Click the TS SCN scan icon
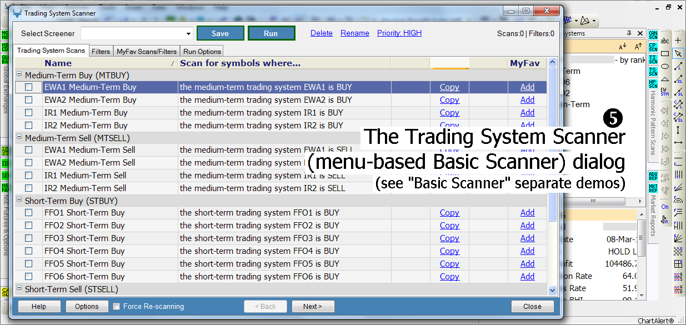The width and height of the screenshot is (686, 325). pos(653,72)
